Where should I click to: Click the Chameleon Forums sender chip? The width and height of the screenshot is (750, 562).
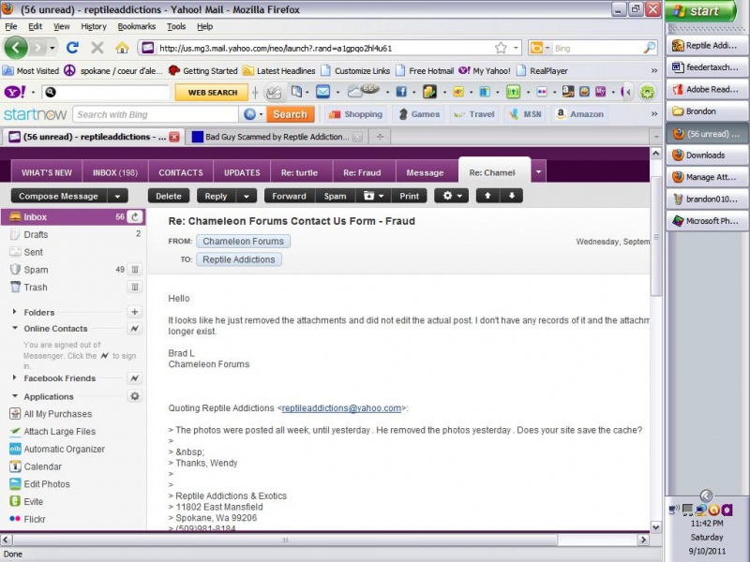click(243, 242)
